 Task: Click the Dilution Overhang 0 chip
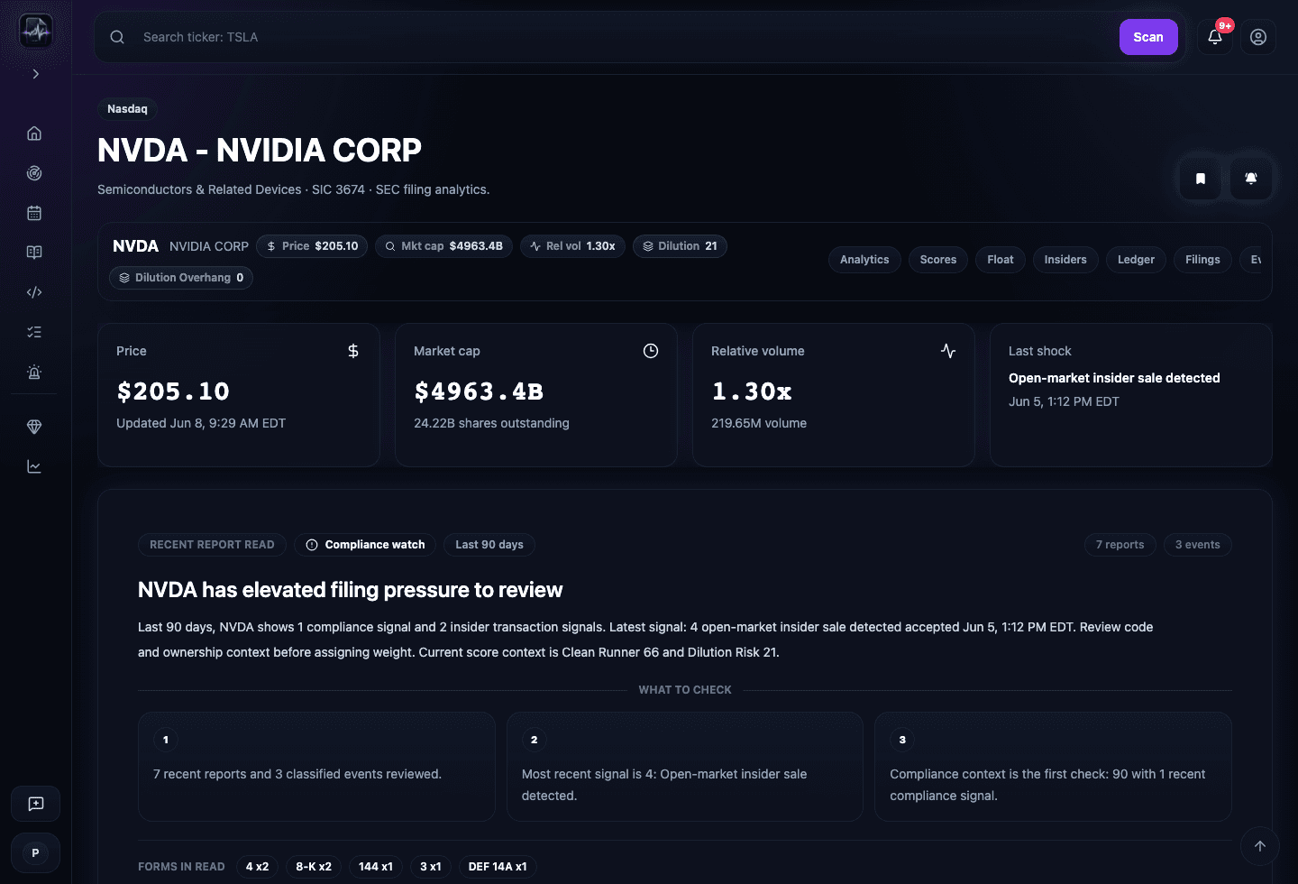[181, 278]
